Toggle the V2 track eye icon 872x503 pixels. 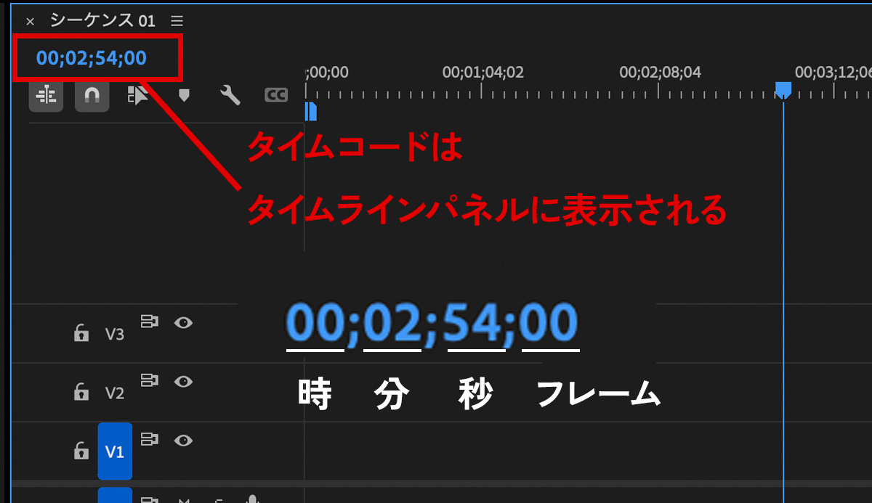tap(183, 381)
